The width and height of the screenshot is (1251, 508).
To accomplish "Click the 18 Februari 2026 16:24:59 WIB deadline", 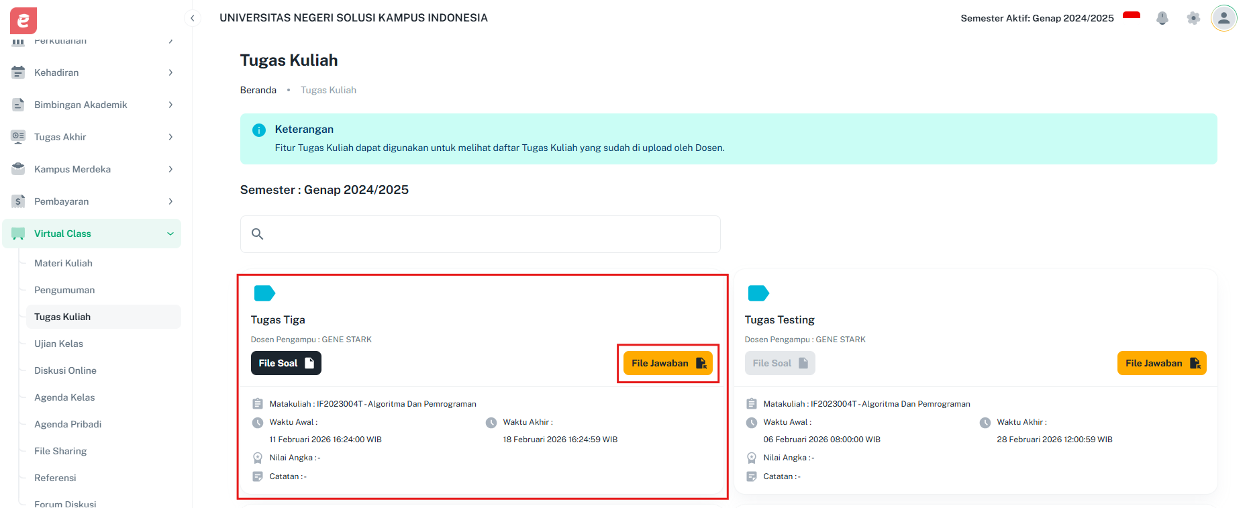I will click(560, 440).
